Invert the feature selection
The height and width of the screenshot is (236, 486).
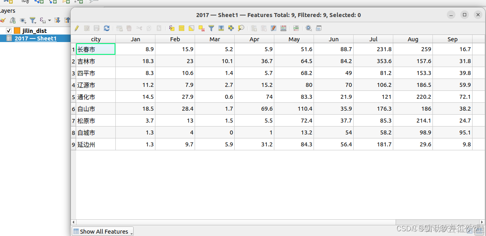(191, 28)
